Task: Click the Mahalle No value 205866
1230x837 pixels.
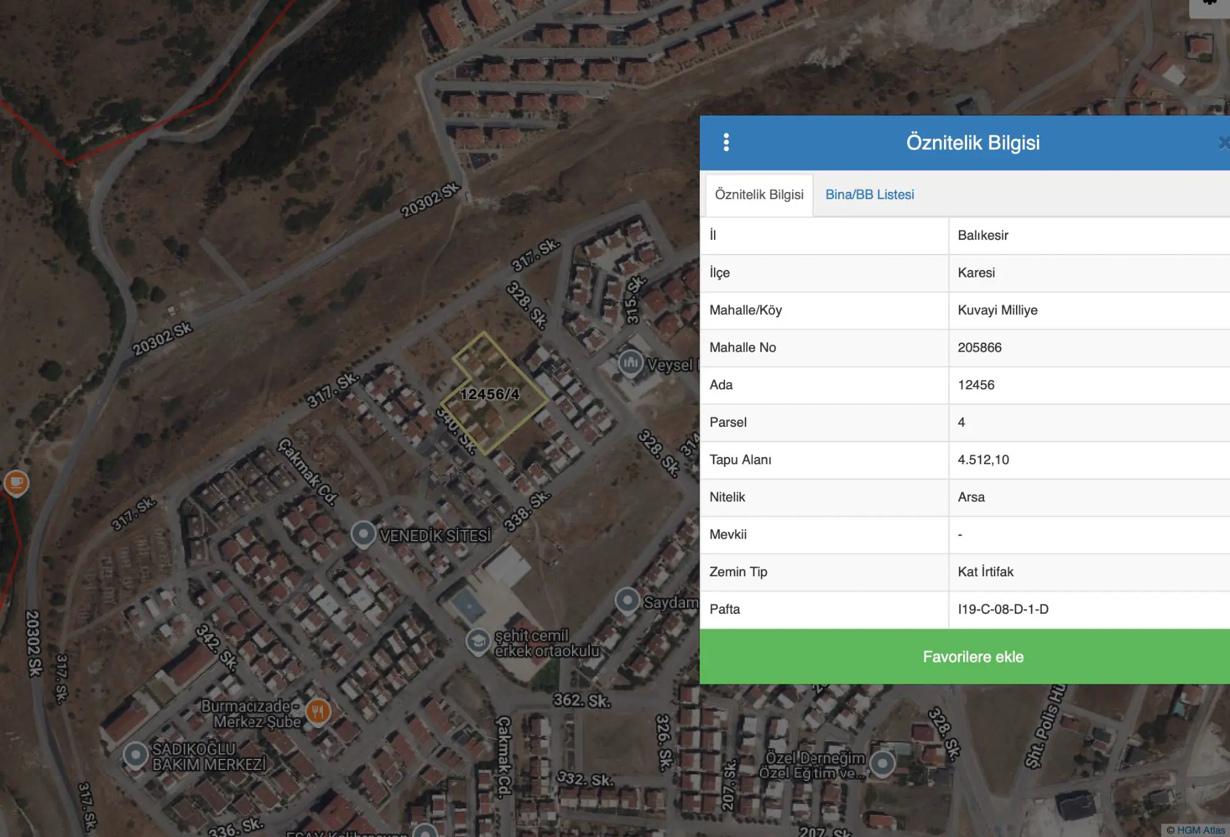Action: [980, 347]
